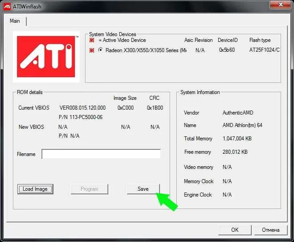
Task: Click the ATIWinflash title text
Action: pos(27,7)
